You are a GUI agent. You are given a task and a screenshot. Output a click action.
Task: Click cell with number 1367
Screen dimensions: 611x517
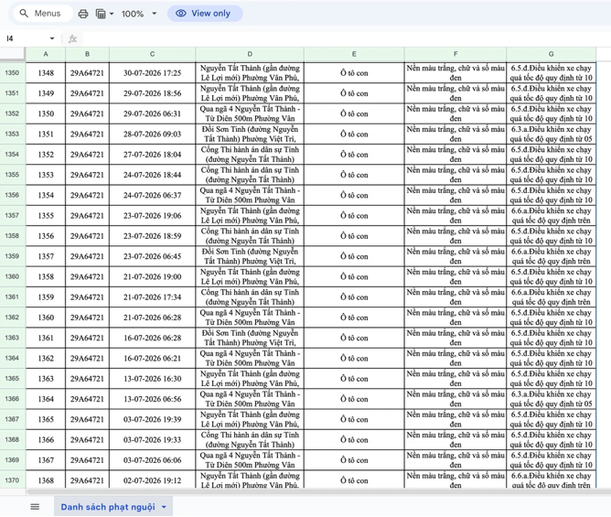(46, 460)
